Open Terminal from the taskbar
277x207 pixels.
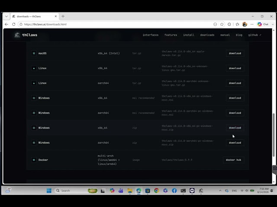(x=183, y=191)
